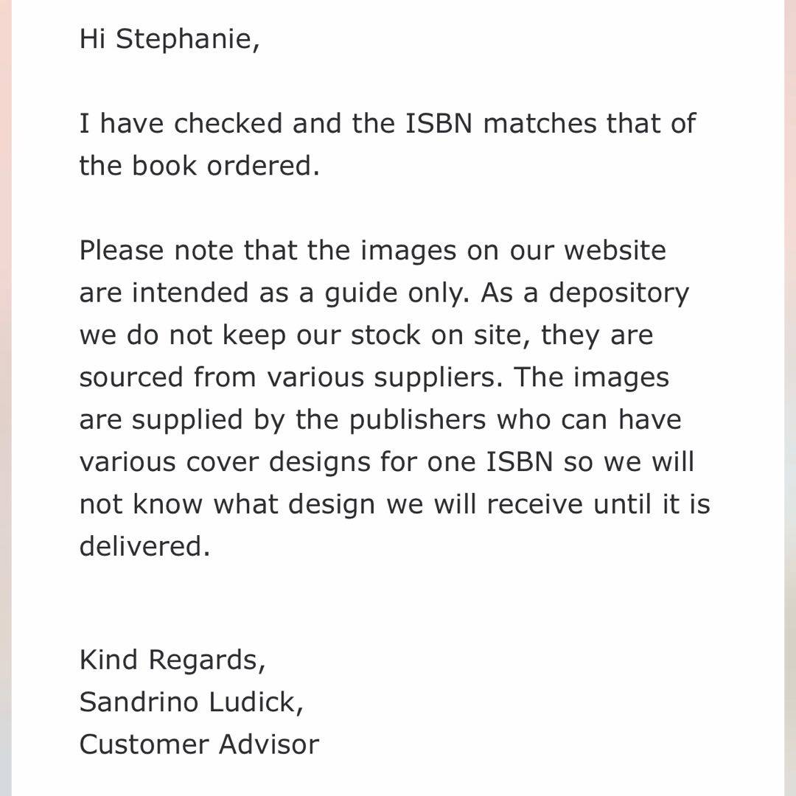
Task: Click the word "website" in the email
Action: pos(615,251)
